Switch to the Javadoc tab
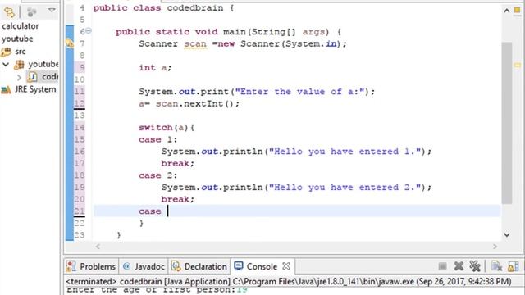Screen dimensions: 525x295 tap(144, 266)
